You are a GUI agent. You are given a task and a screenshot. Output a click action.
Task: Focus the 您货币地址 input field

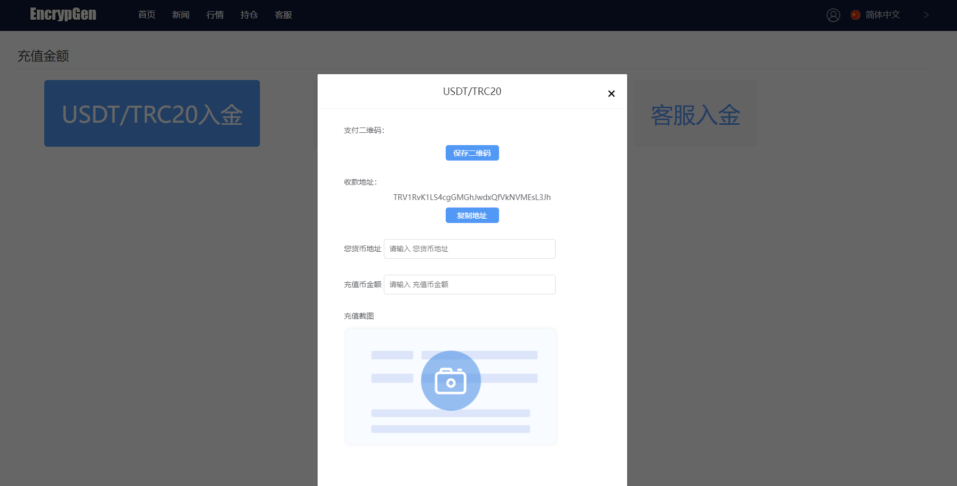[x=469, y=249]
